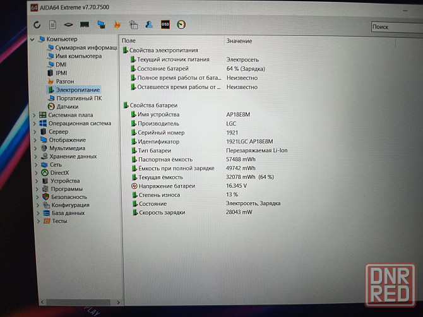Click the user profile toolbar icon

149,25
